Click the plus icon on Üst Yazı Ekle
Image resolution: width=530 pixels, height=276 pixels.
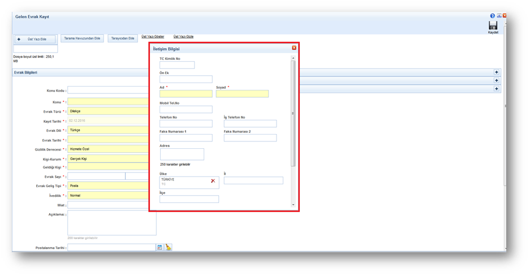click(19, 40)
